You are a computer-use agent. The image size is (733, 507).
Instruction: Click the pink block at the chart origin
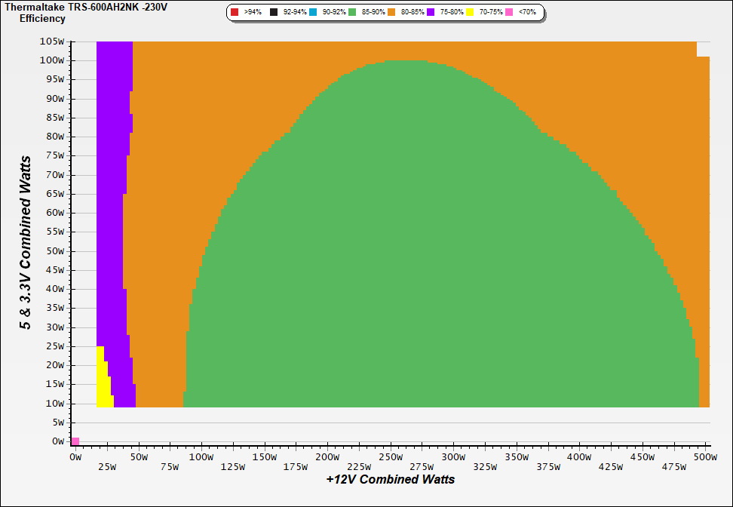[x=75, y=441]
